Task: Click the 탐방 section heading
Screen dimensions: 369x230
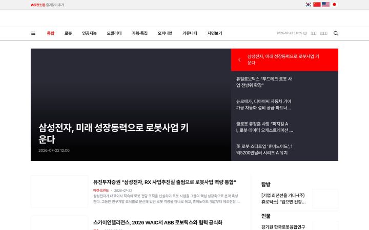Action: (x=266, y=184)
